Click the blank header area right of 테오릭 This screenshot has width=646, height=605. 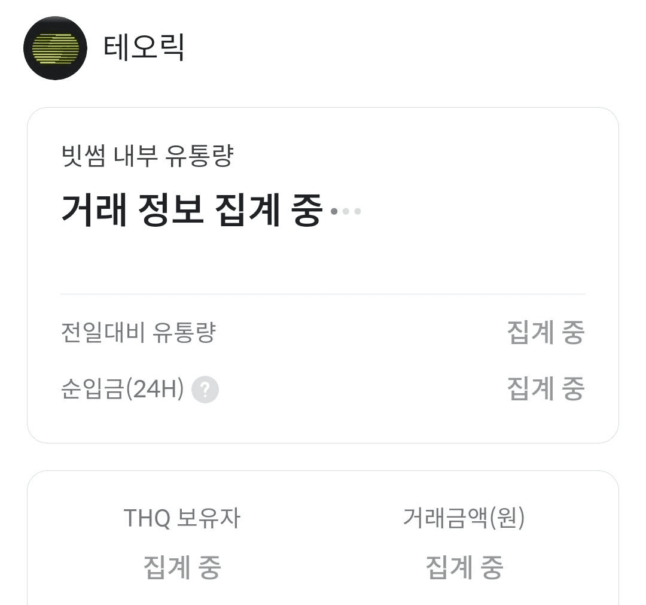[419, 48]
